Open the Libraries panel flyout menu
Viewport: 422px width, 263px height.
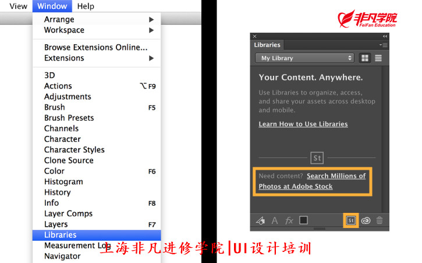point(384,45)
